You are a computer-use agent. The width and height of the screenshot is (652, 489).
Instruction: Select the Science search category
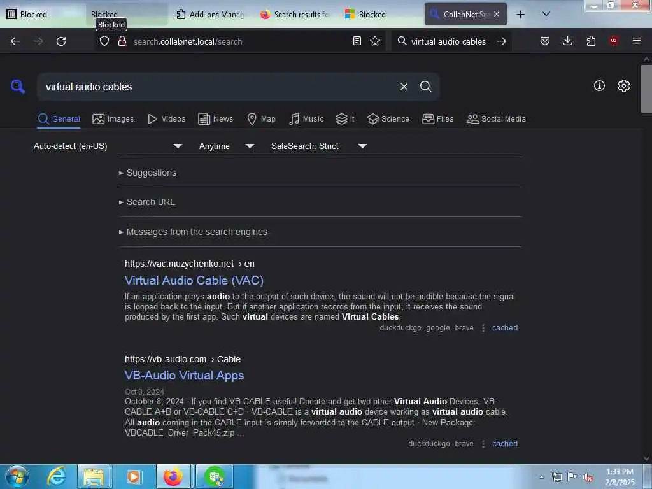tap(388, 119)
